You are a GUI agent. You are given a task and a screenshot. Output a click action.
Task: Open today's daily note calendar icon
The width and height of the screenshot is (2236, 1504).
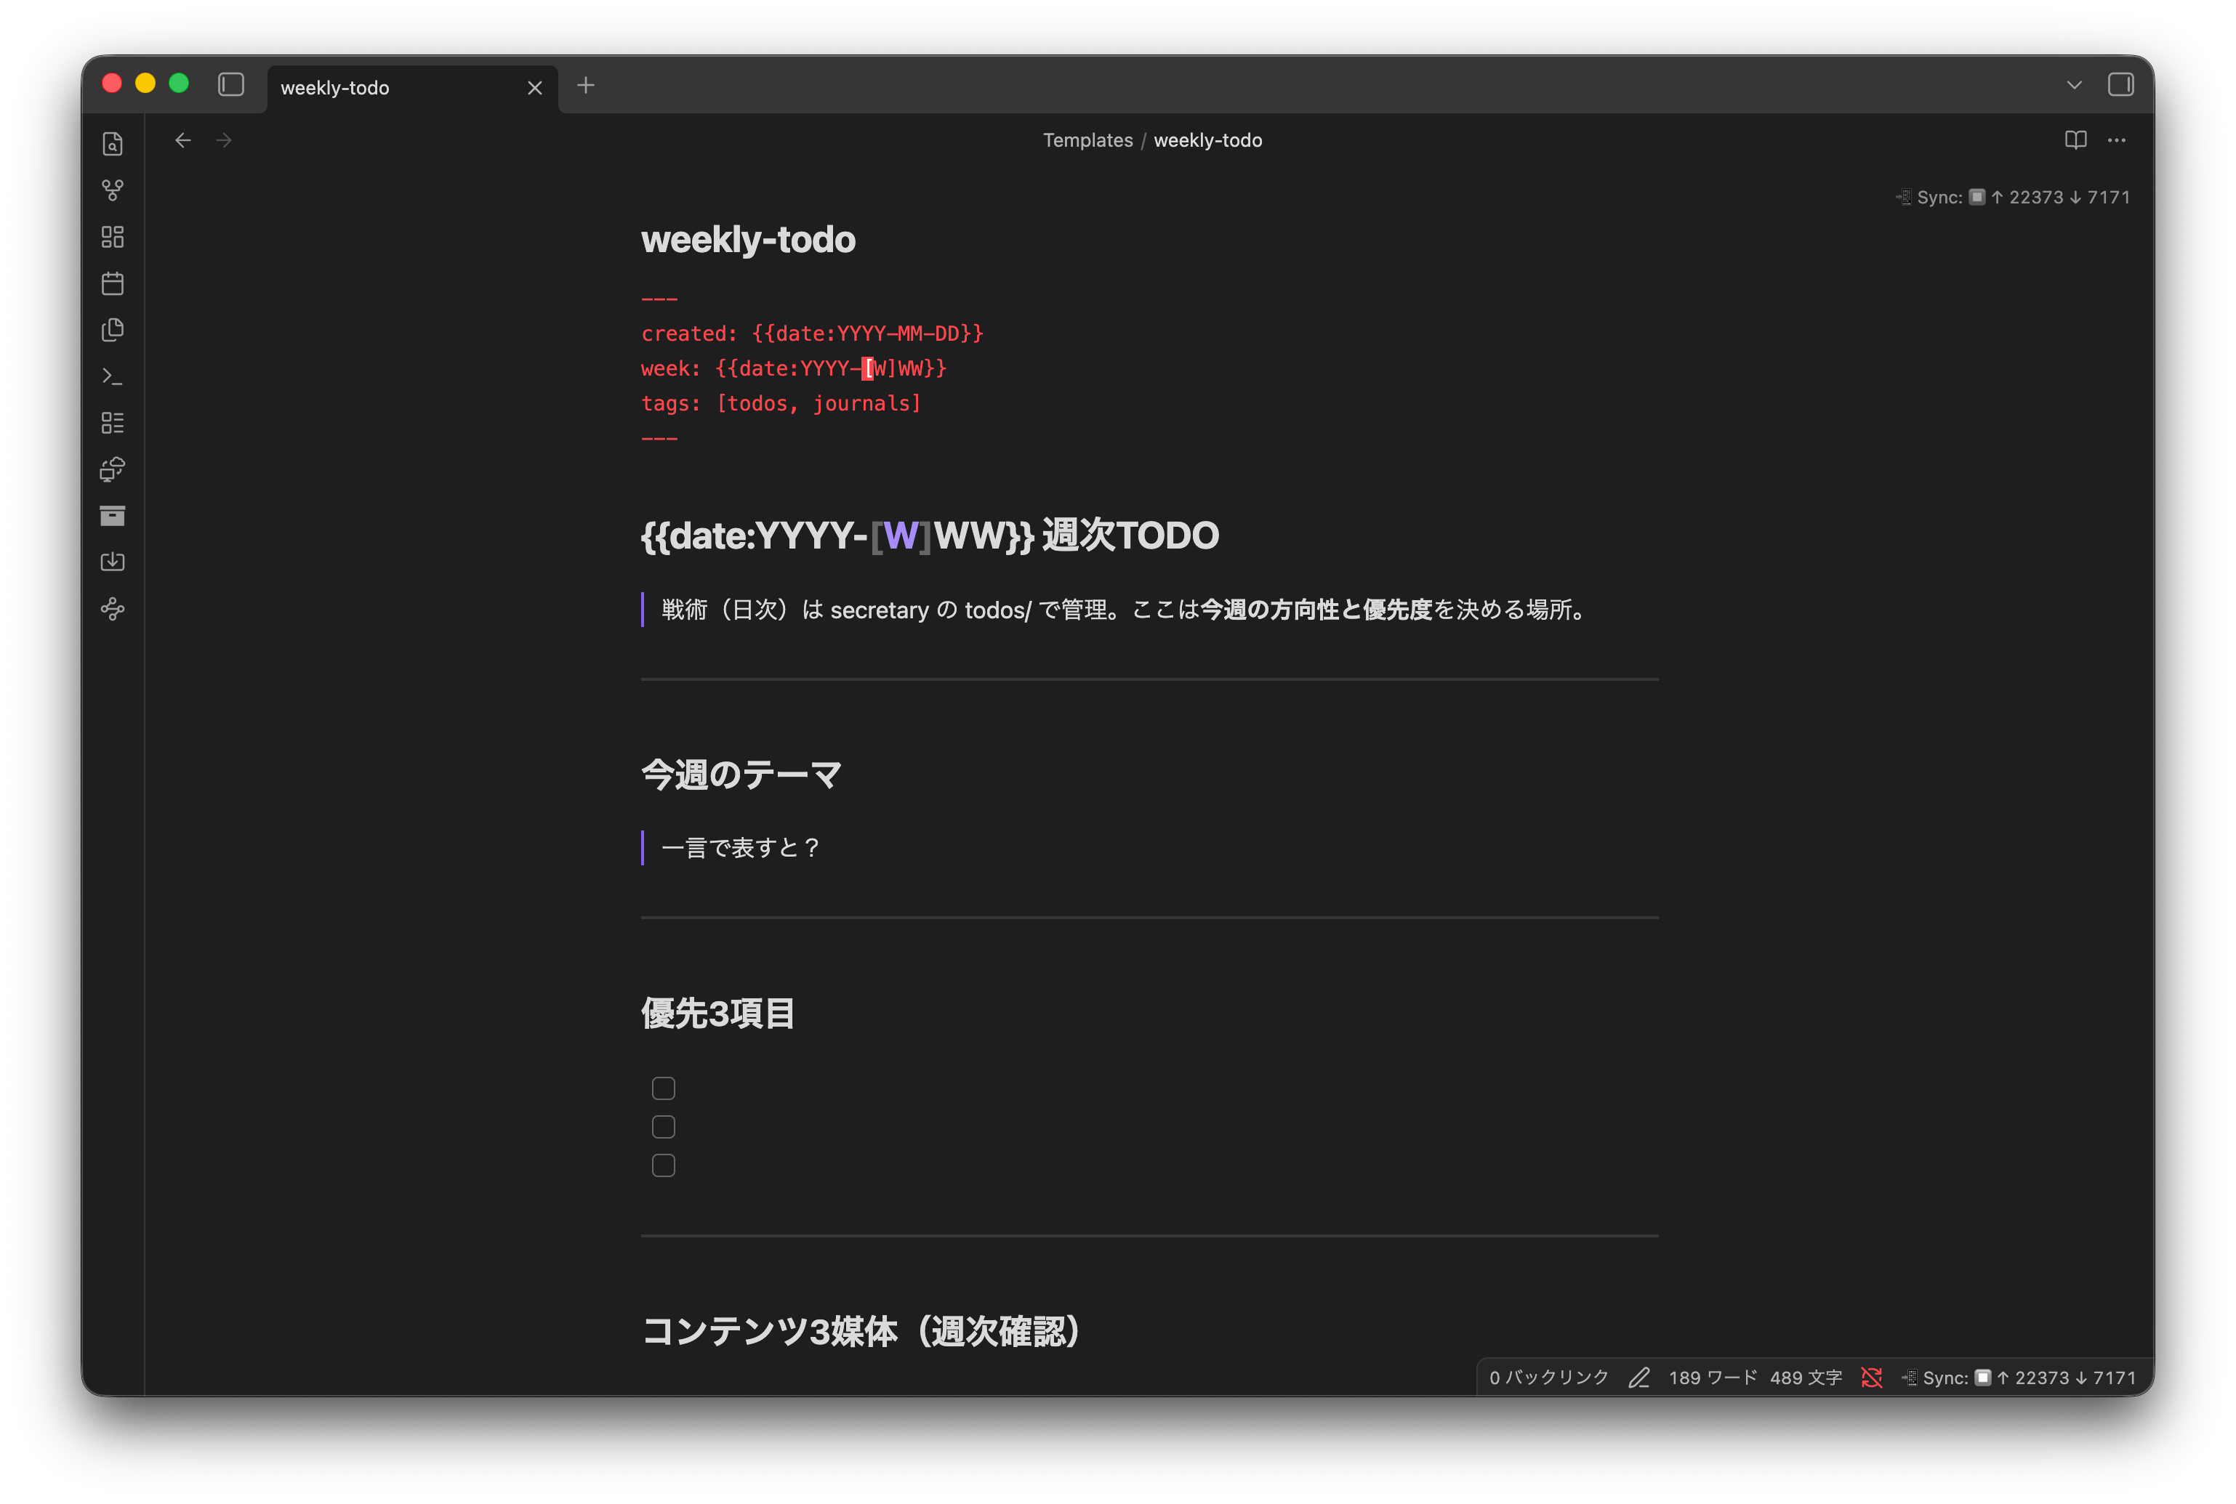pyautogui.click(x=112, y=284)
